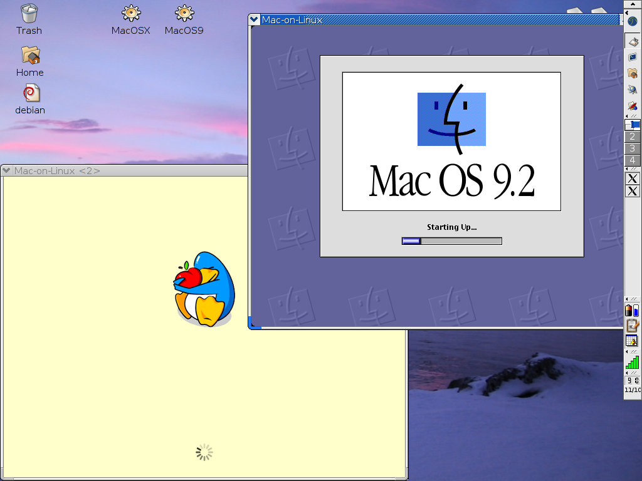Click the panel clock display
The width and height of the screenshot is (642, 481).
point(633,380)
